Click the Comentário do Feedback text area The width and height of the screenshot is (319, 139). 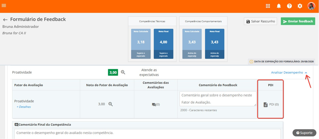tap(218, 99)
